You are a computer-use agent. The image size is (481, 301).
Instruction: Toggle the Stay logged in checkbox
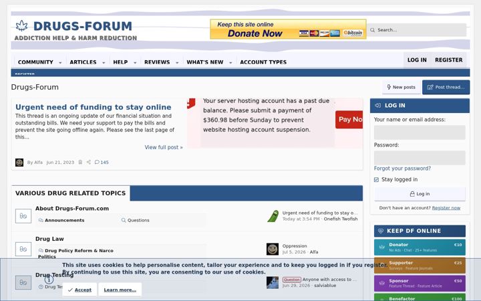(376, 180)
